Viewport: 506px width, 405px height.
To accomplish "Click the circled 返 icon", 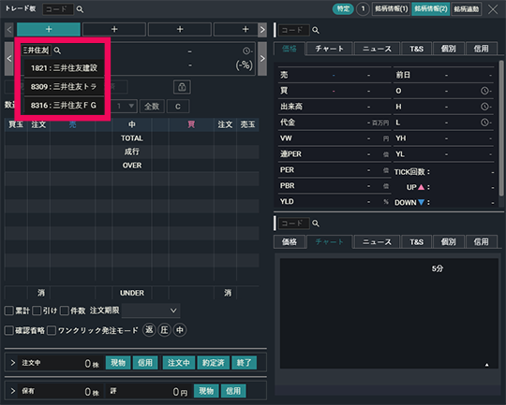I will tap(149, 330).
